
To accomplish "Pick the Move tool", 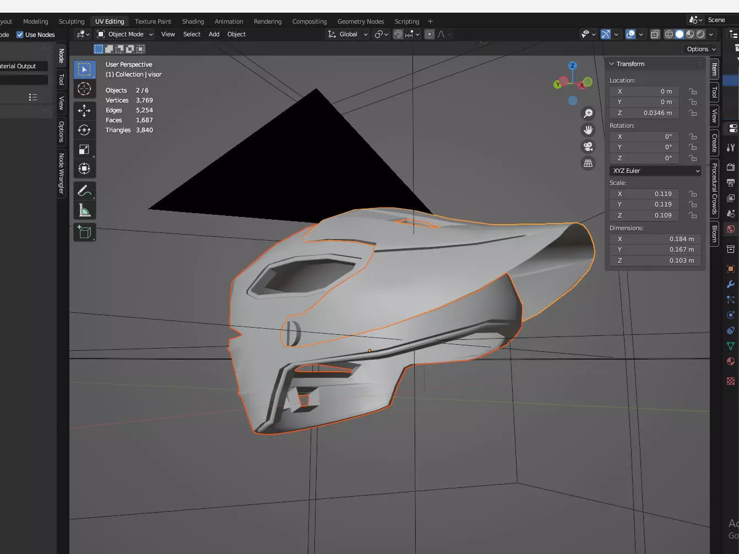I will (84, 111).
